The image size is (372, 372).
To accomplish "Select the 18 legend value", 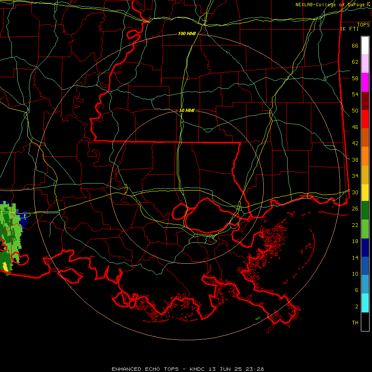I will click(x=355, y=241).
